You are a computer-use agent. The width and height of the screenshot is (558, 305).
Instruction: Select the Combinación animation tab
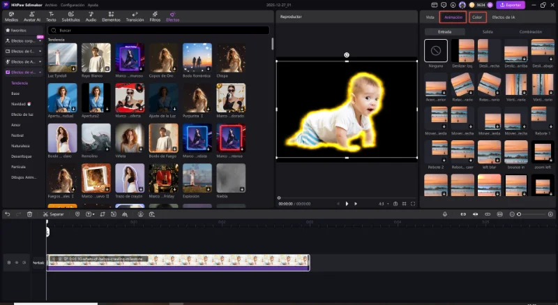530,31
